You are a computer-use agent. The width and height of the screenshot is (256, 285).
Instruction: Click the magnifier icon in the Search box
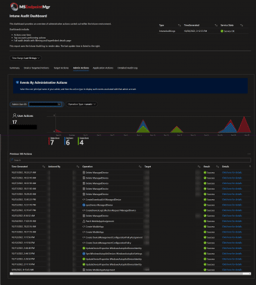click(x=12, y=160)
